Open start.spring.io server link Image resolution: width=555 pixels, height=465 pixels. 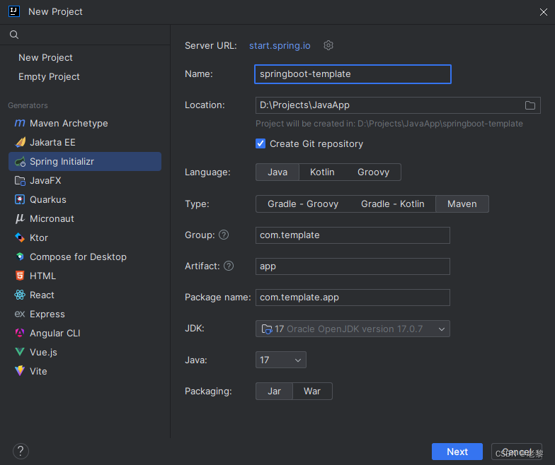(x=280, y=45)
